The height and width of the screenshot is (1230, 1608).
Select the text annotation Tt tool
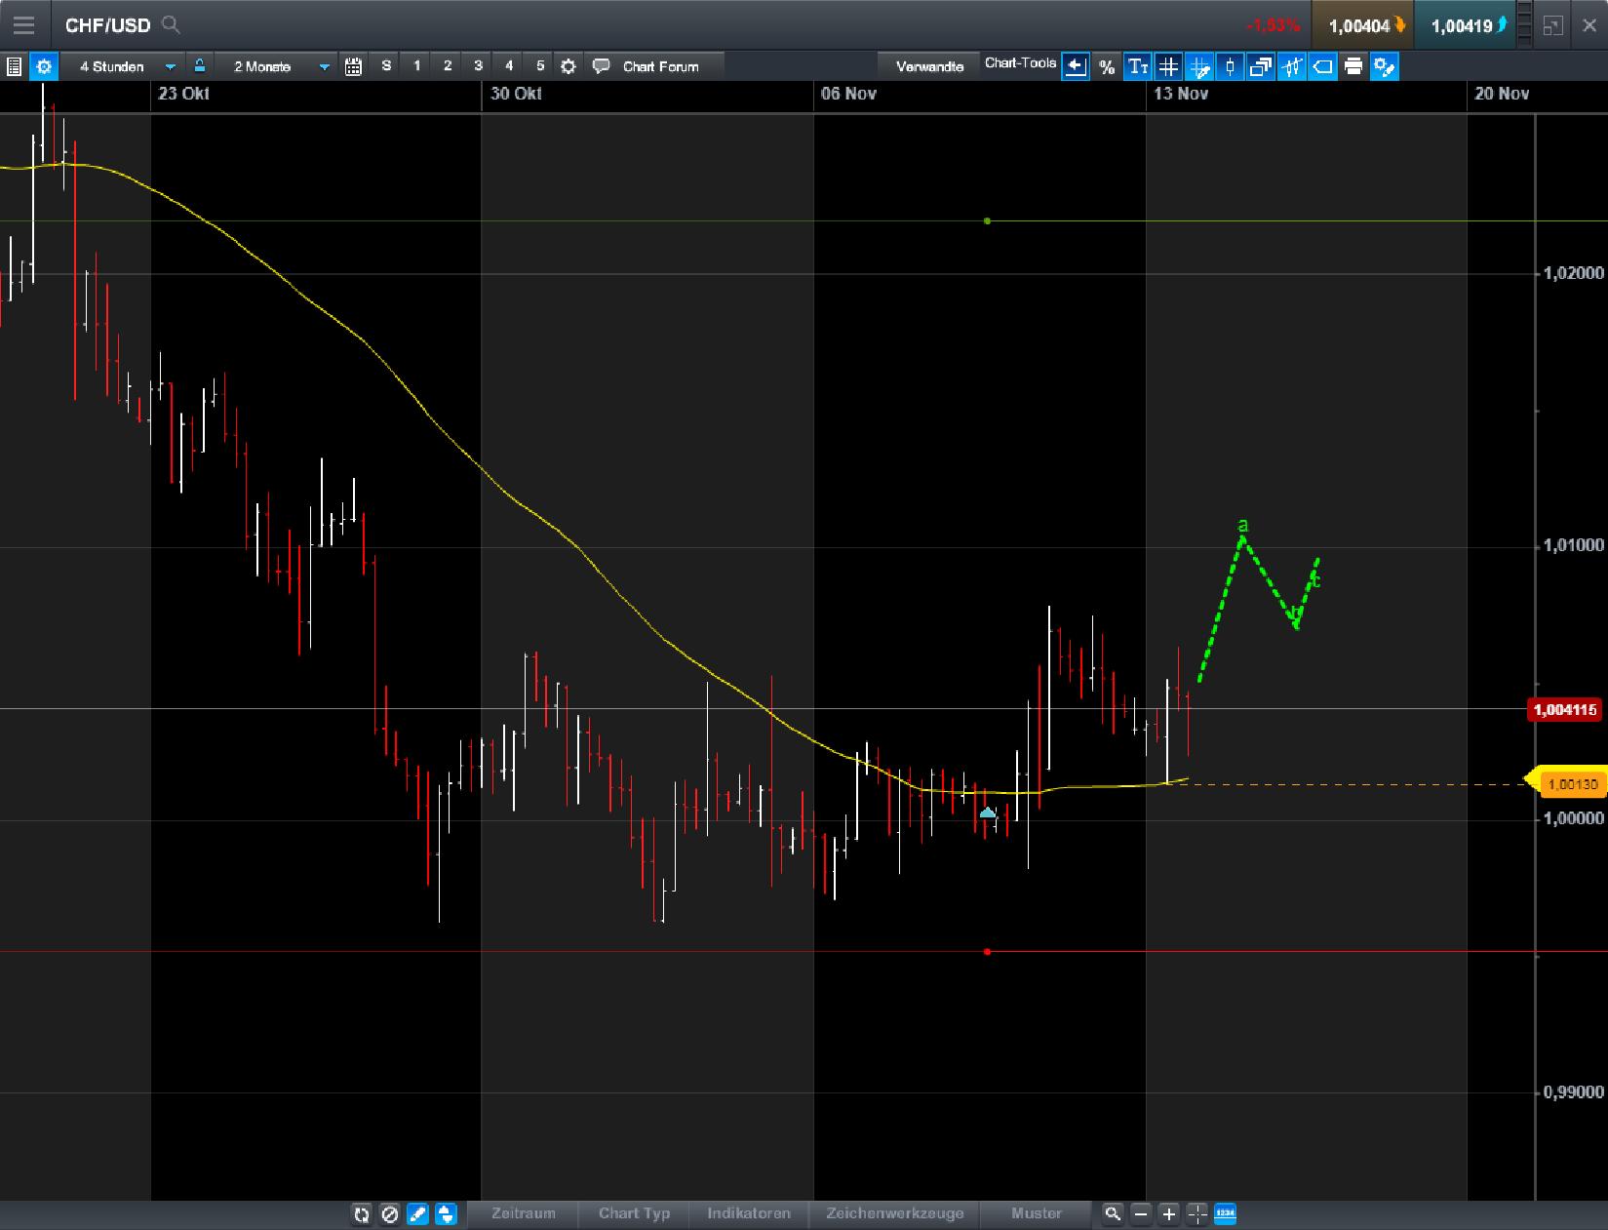pyautogui.click(x=1137, y=66)
